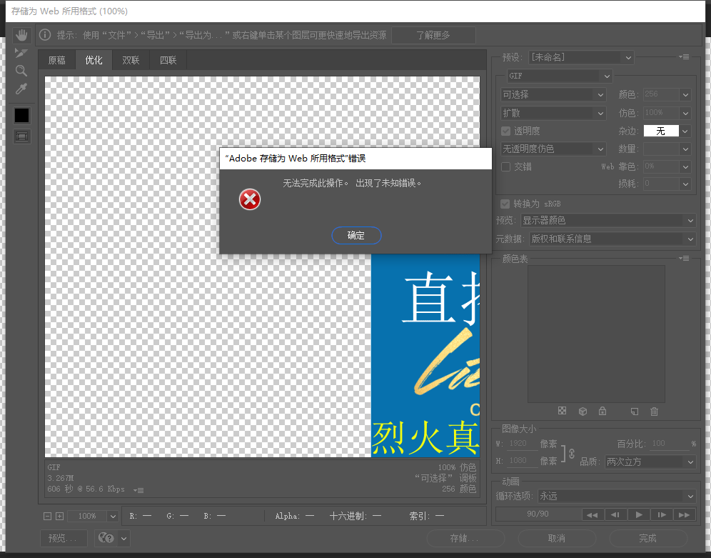Click the lock selected colors icon
Screen dimensions: 711x558
tap(602, 411)
